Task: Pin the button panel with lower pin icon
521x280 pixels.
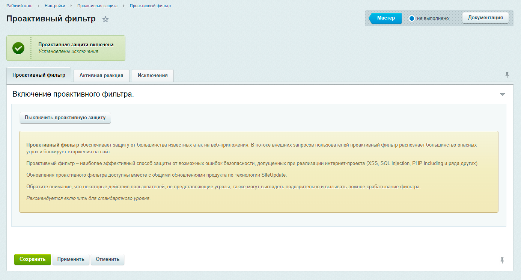Action: click(502, 260)
